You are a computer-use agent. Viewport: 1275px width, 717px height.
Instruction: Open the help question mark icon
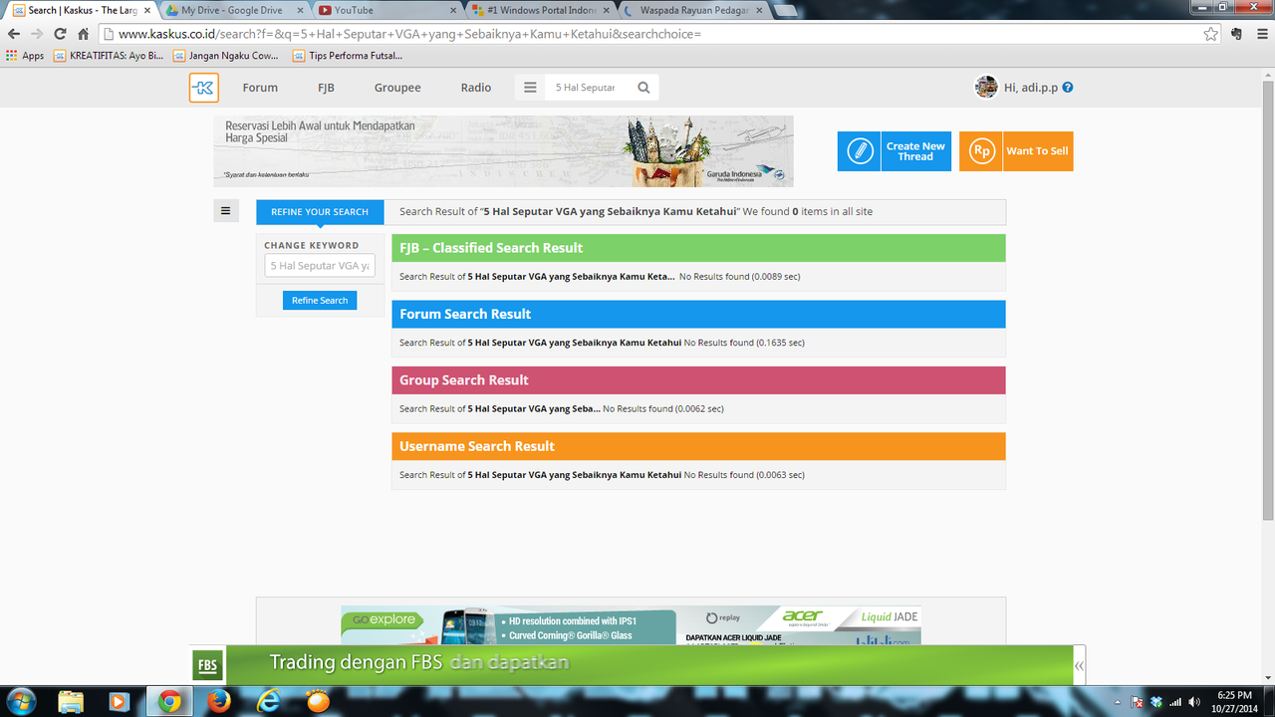[x=1068, y=88]
